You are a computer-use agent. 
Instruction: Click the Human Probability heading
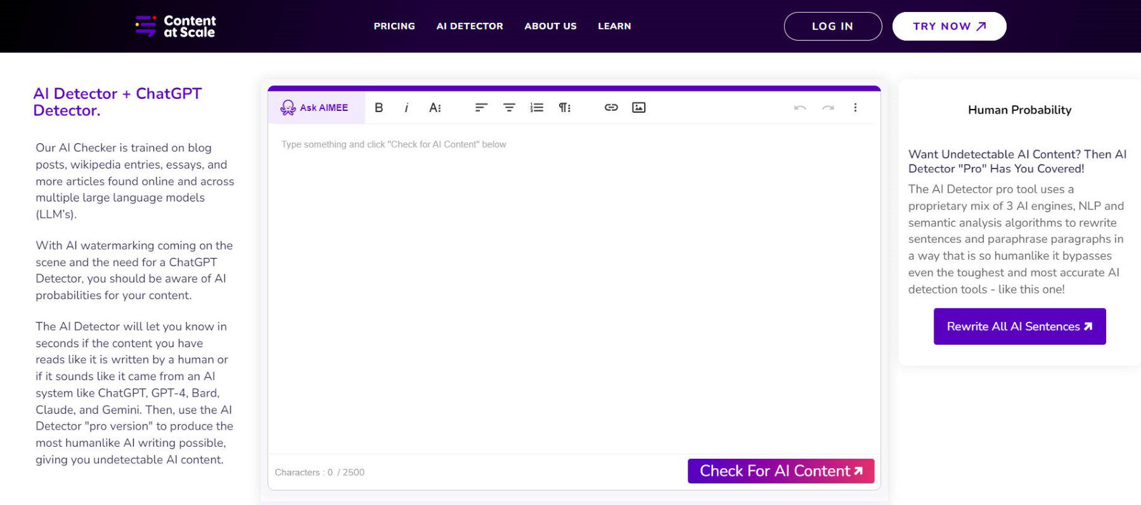(1019, 110)
